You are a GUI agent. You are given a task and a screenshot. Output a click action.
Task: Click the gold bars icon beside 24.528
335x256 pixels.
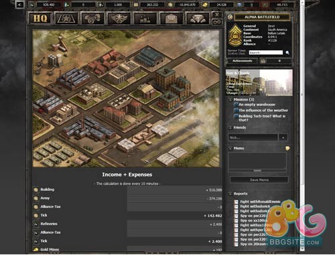[205, 5]
